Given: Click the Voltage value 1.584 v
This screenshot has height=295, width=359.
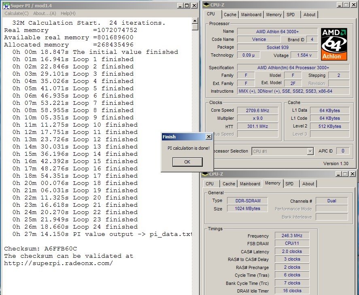Looking at the screenshot, I should [304, 55].
